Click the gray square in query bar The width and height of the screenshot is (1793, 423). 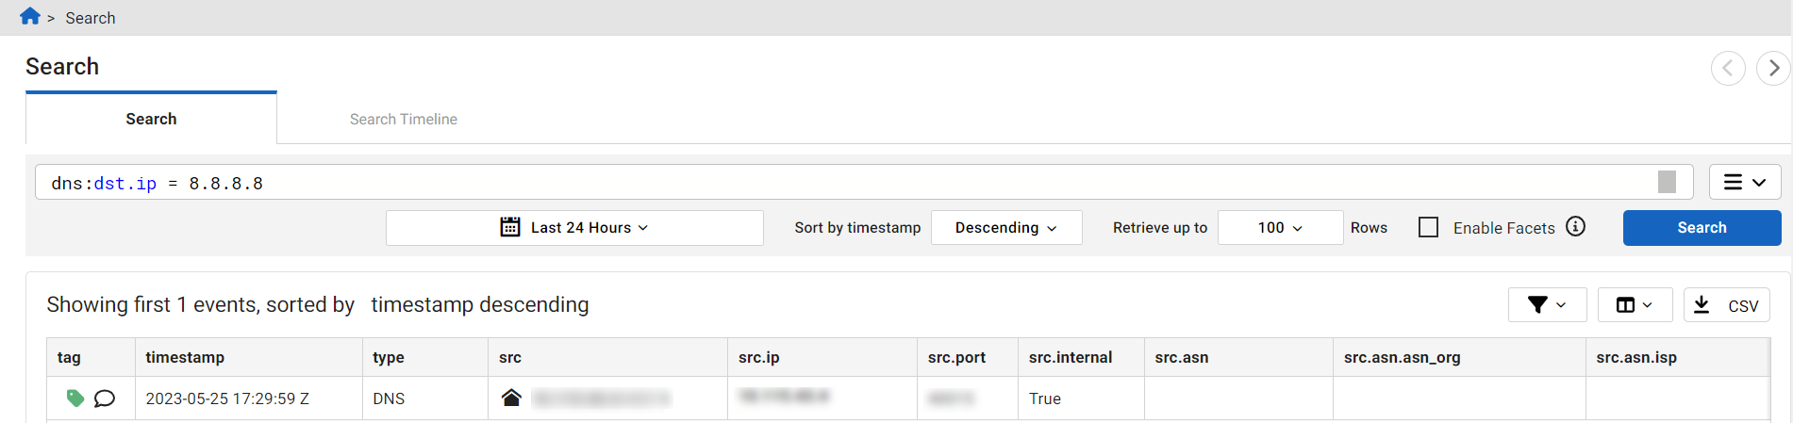point(1667,182)
